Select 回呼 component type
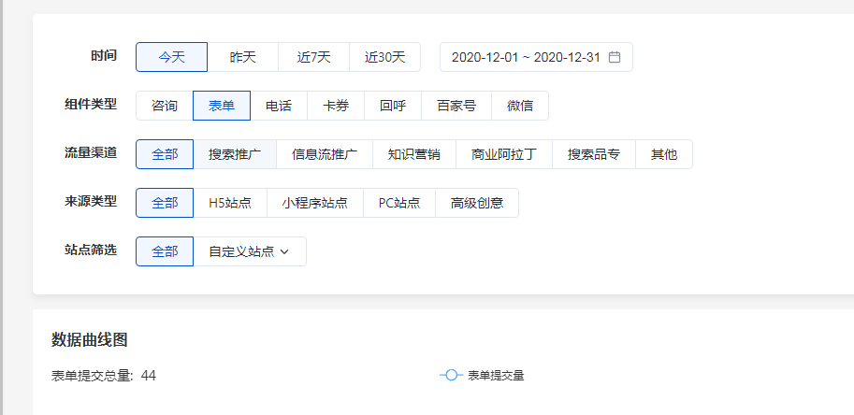 (x=393, y=106)
